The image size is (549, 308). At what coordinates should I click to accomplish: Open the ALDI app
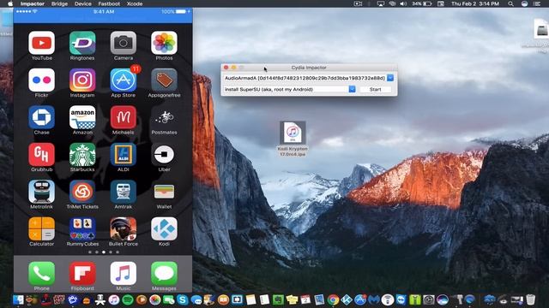click(124, 154)
